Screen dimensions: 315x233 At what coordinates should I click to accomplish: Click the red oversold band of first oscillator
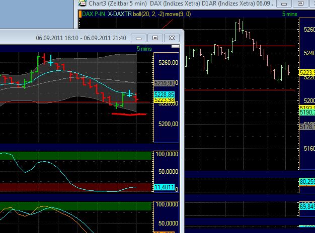tap(76, 187)
